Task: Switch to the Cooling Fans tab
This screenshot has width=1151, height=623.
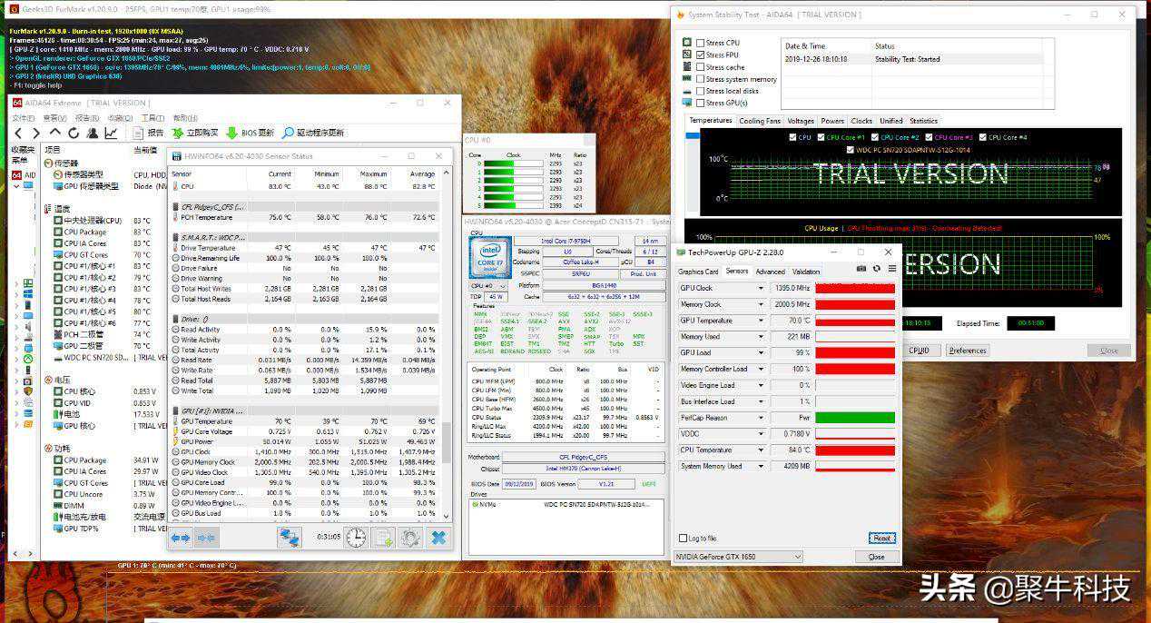Action: [759, 121]
